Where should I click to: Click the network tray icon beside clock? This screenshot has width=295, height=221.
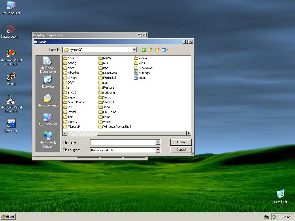coord(275,217)
